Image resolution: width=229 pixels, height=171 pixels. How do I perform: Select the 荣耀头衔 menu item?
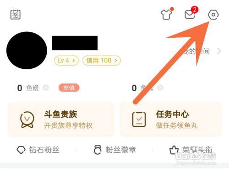(191, 150)
